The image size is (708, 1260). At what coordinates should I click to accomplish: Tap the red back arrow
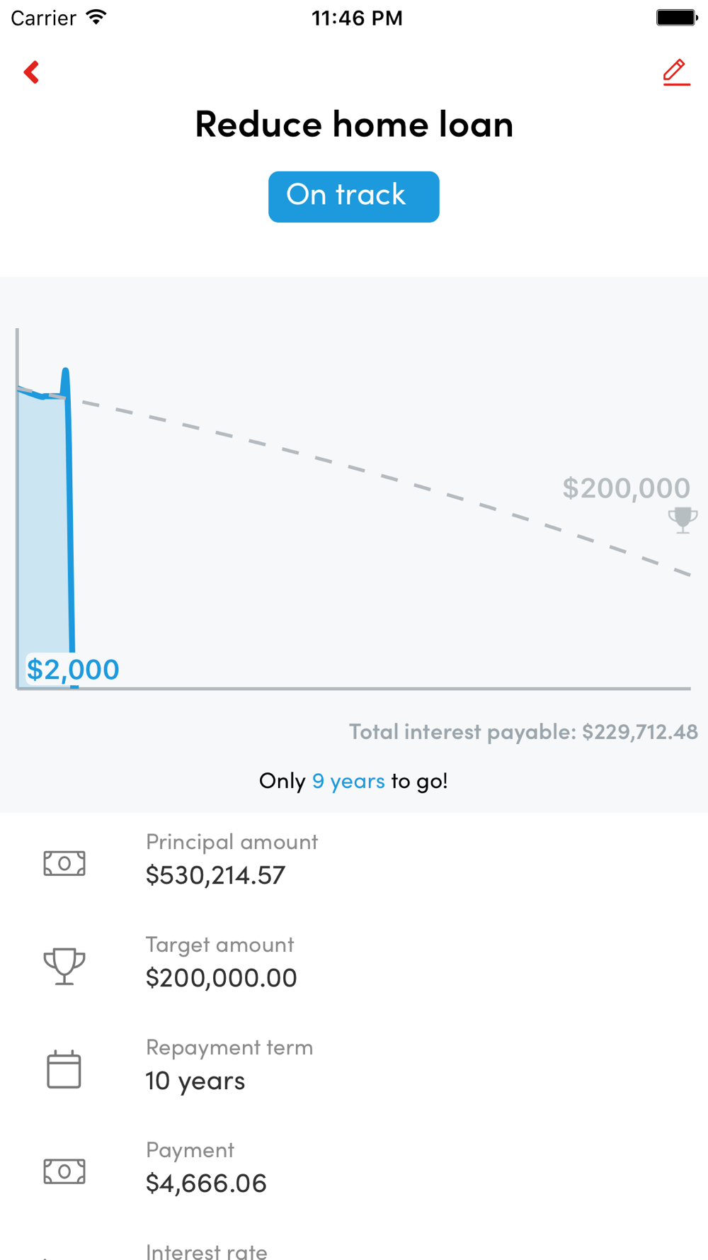31,72
